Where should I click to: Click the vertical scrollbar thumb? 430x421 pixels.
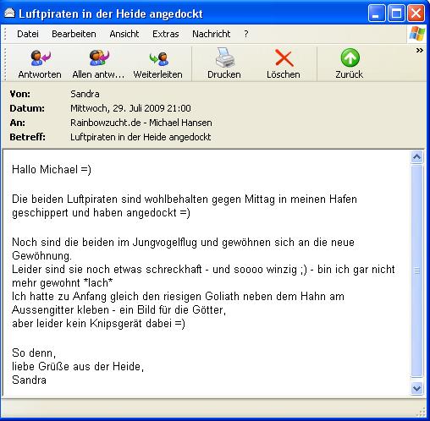click(x=417, y=271)
